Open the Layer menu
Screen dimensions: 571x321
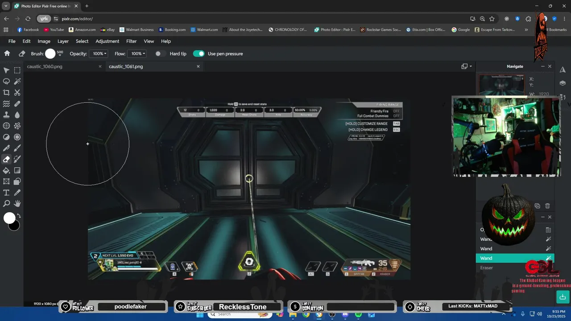(63, 41)
